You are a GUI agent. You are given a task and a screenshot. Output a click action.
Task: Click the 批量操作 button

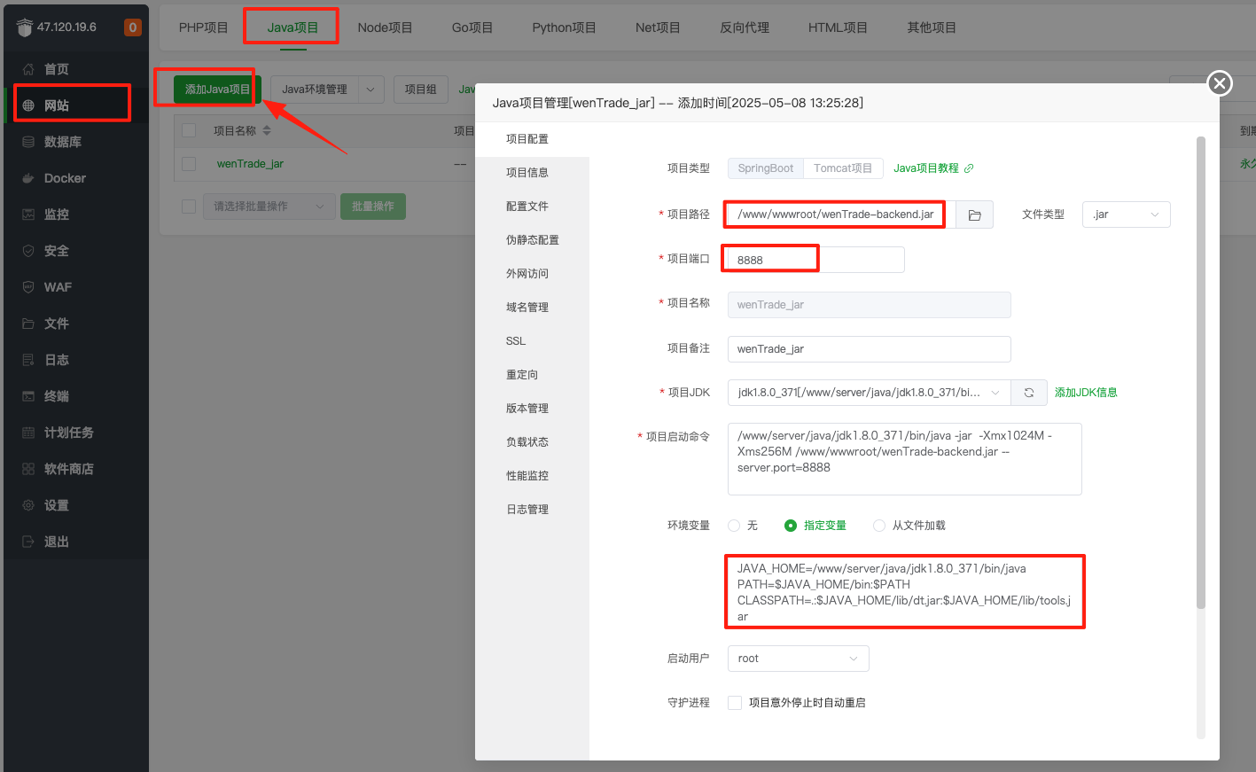tap(373, 207)
